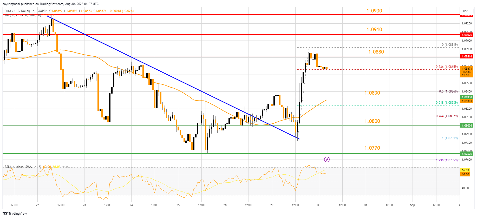Select the 1.0880 resistance annotation
The height and width of the screenshot is (218, 477).
(376, 52)
